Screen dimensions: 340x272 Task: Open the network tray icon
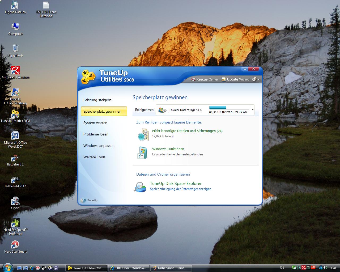[321, 268]
